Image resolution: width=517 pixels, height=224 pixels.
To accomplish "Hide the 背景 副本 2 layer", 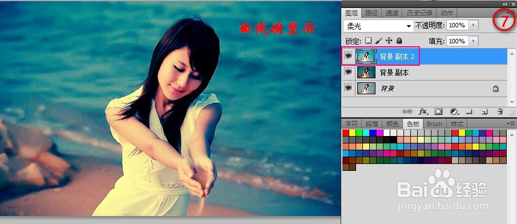I will 348,56.
